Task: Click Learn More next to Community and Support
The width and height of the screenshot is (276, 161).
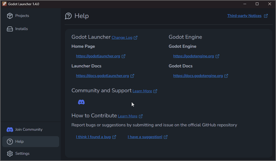Action: coord(142,91)
